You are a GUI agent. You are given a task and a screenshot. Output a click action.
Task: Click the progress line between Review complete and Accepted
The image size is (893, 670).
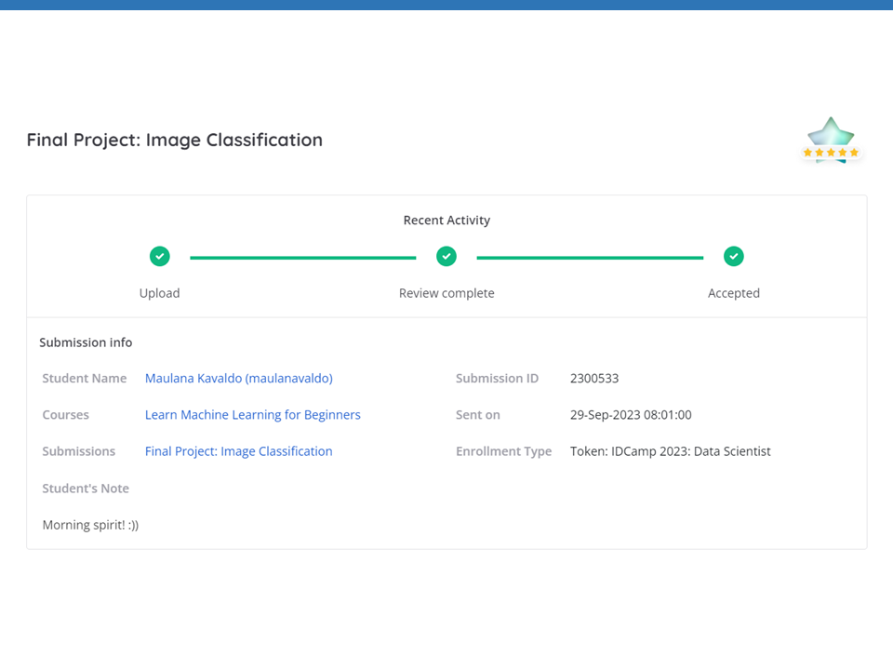(590, 258)
